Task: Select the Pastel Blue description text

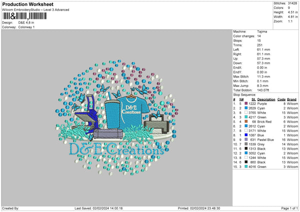Action: (x=265, y=139)
